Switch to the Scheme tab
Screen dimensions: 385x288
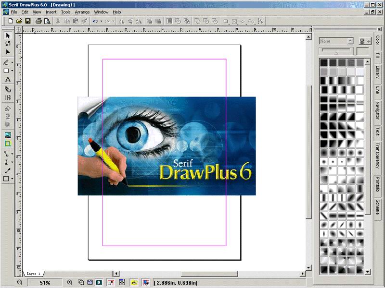click(378, 207)
